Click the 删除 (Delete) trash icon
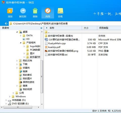Viewport: 121px width, 113px height. [35, 11]
